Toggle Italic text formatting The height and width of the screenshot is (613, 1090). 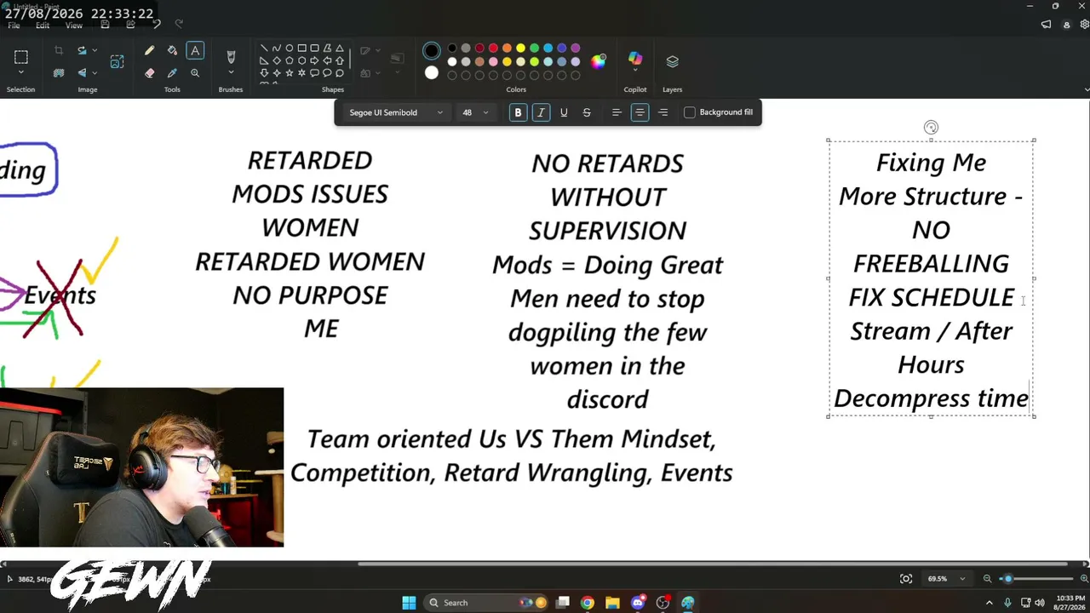pos(541,112)
